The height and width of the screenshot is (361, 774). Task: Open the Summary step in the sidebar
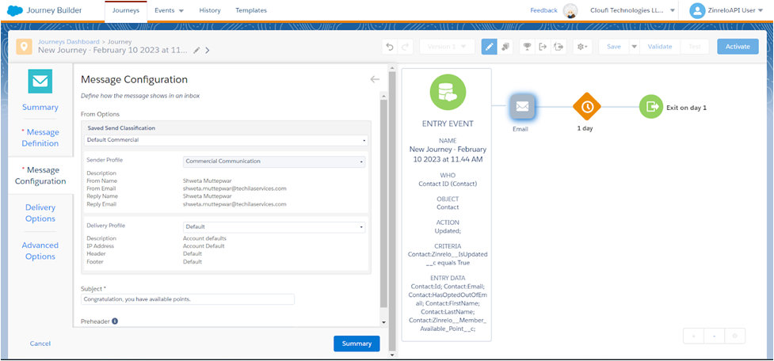click(40, 107)
